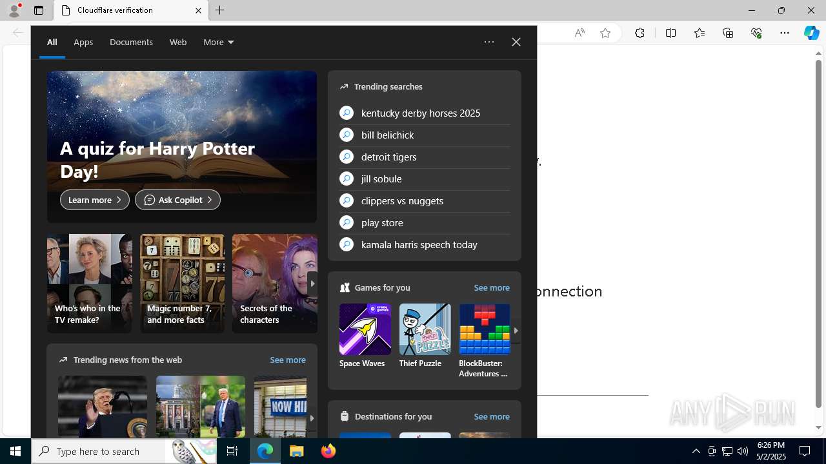826x464 pixels.
Task: Open Edge Favorites panel
Action: [x=700, y=33]
